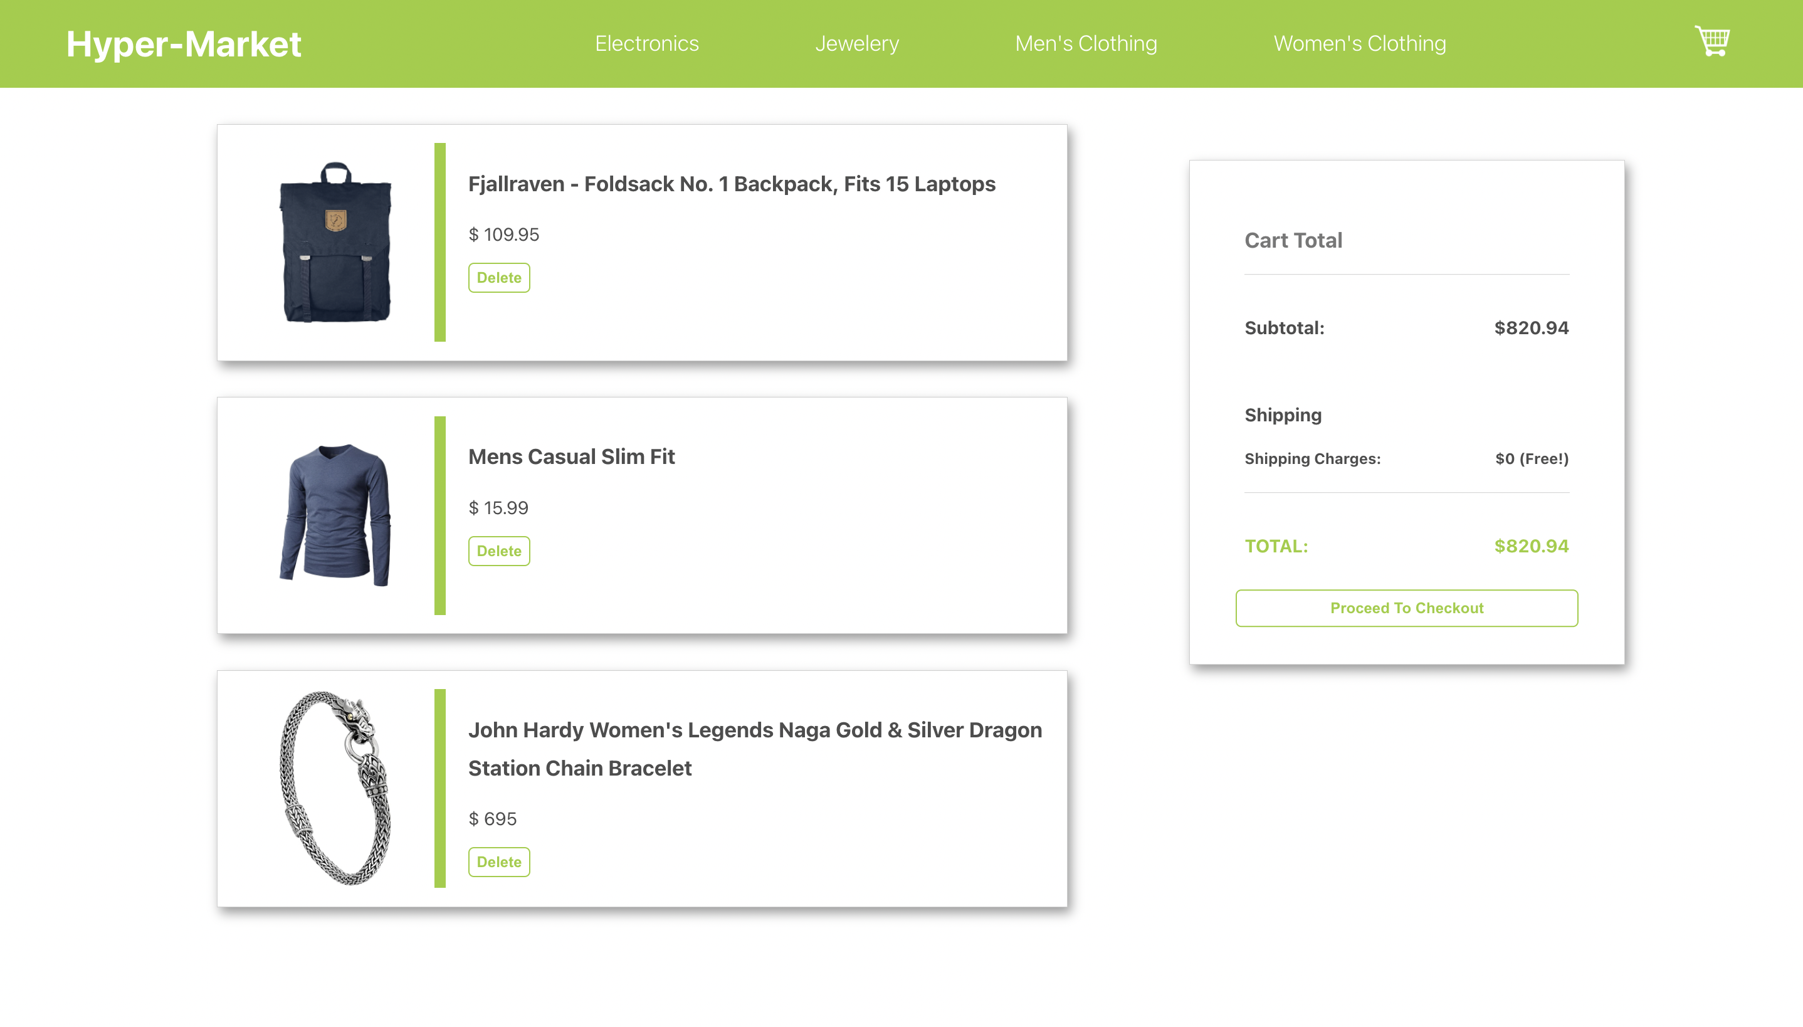Delete the Fjallraven backpack from cart
Viewport: 1803px width, 1027px height.
498,277
